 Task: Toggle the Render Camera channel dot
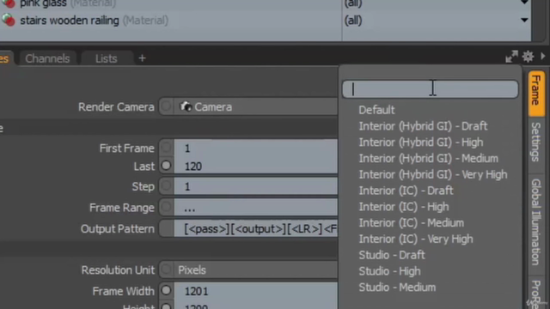(166, 106)
